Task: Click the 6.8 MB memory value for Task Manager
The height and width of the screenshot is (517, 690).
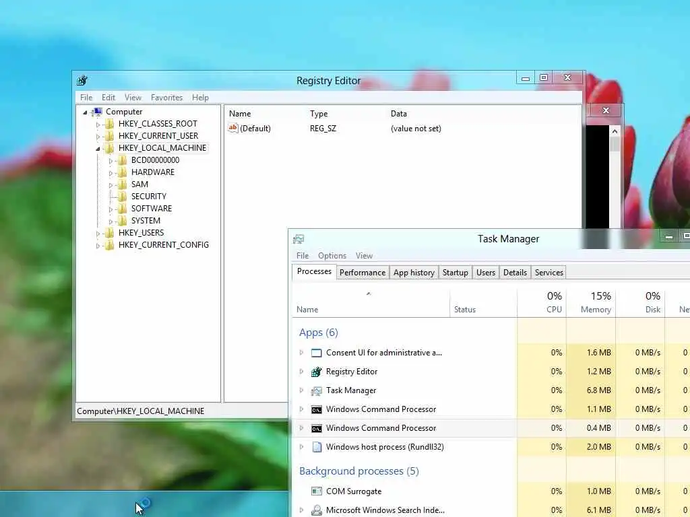Action: pyautogui.click(x=598, y=390)
